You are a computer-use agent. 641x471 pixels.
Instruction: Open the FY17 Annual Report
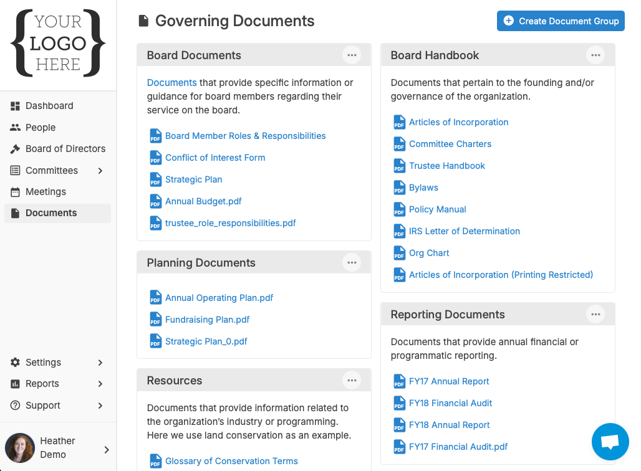(449, 381)
